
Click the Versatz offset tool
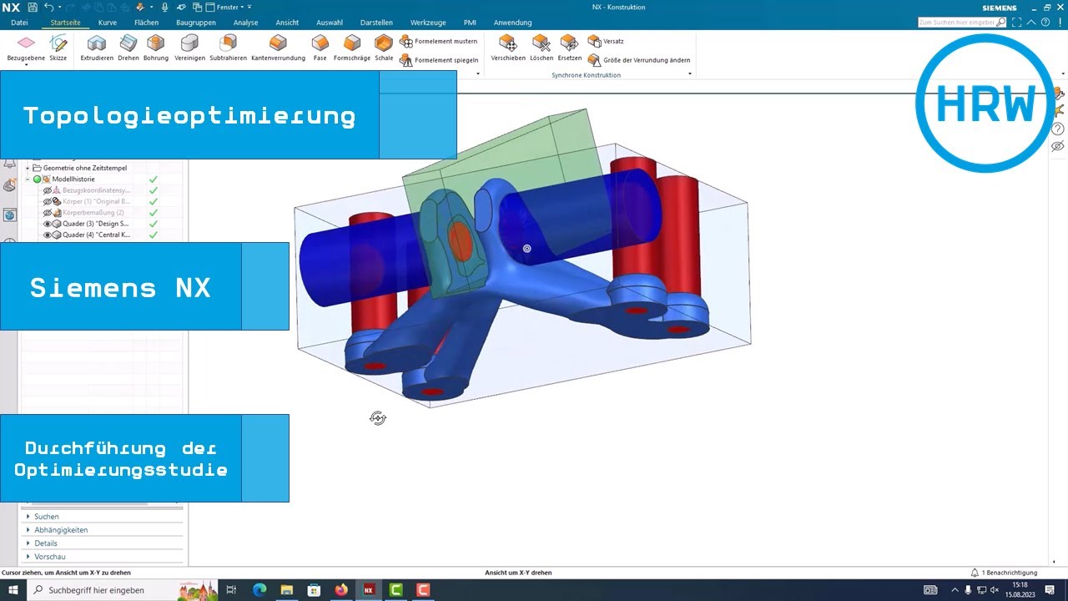(606, 41)
